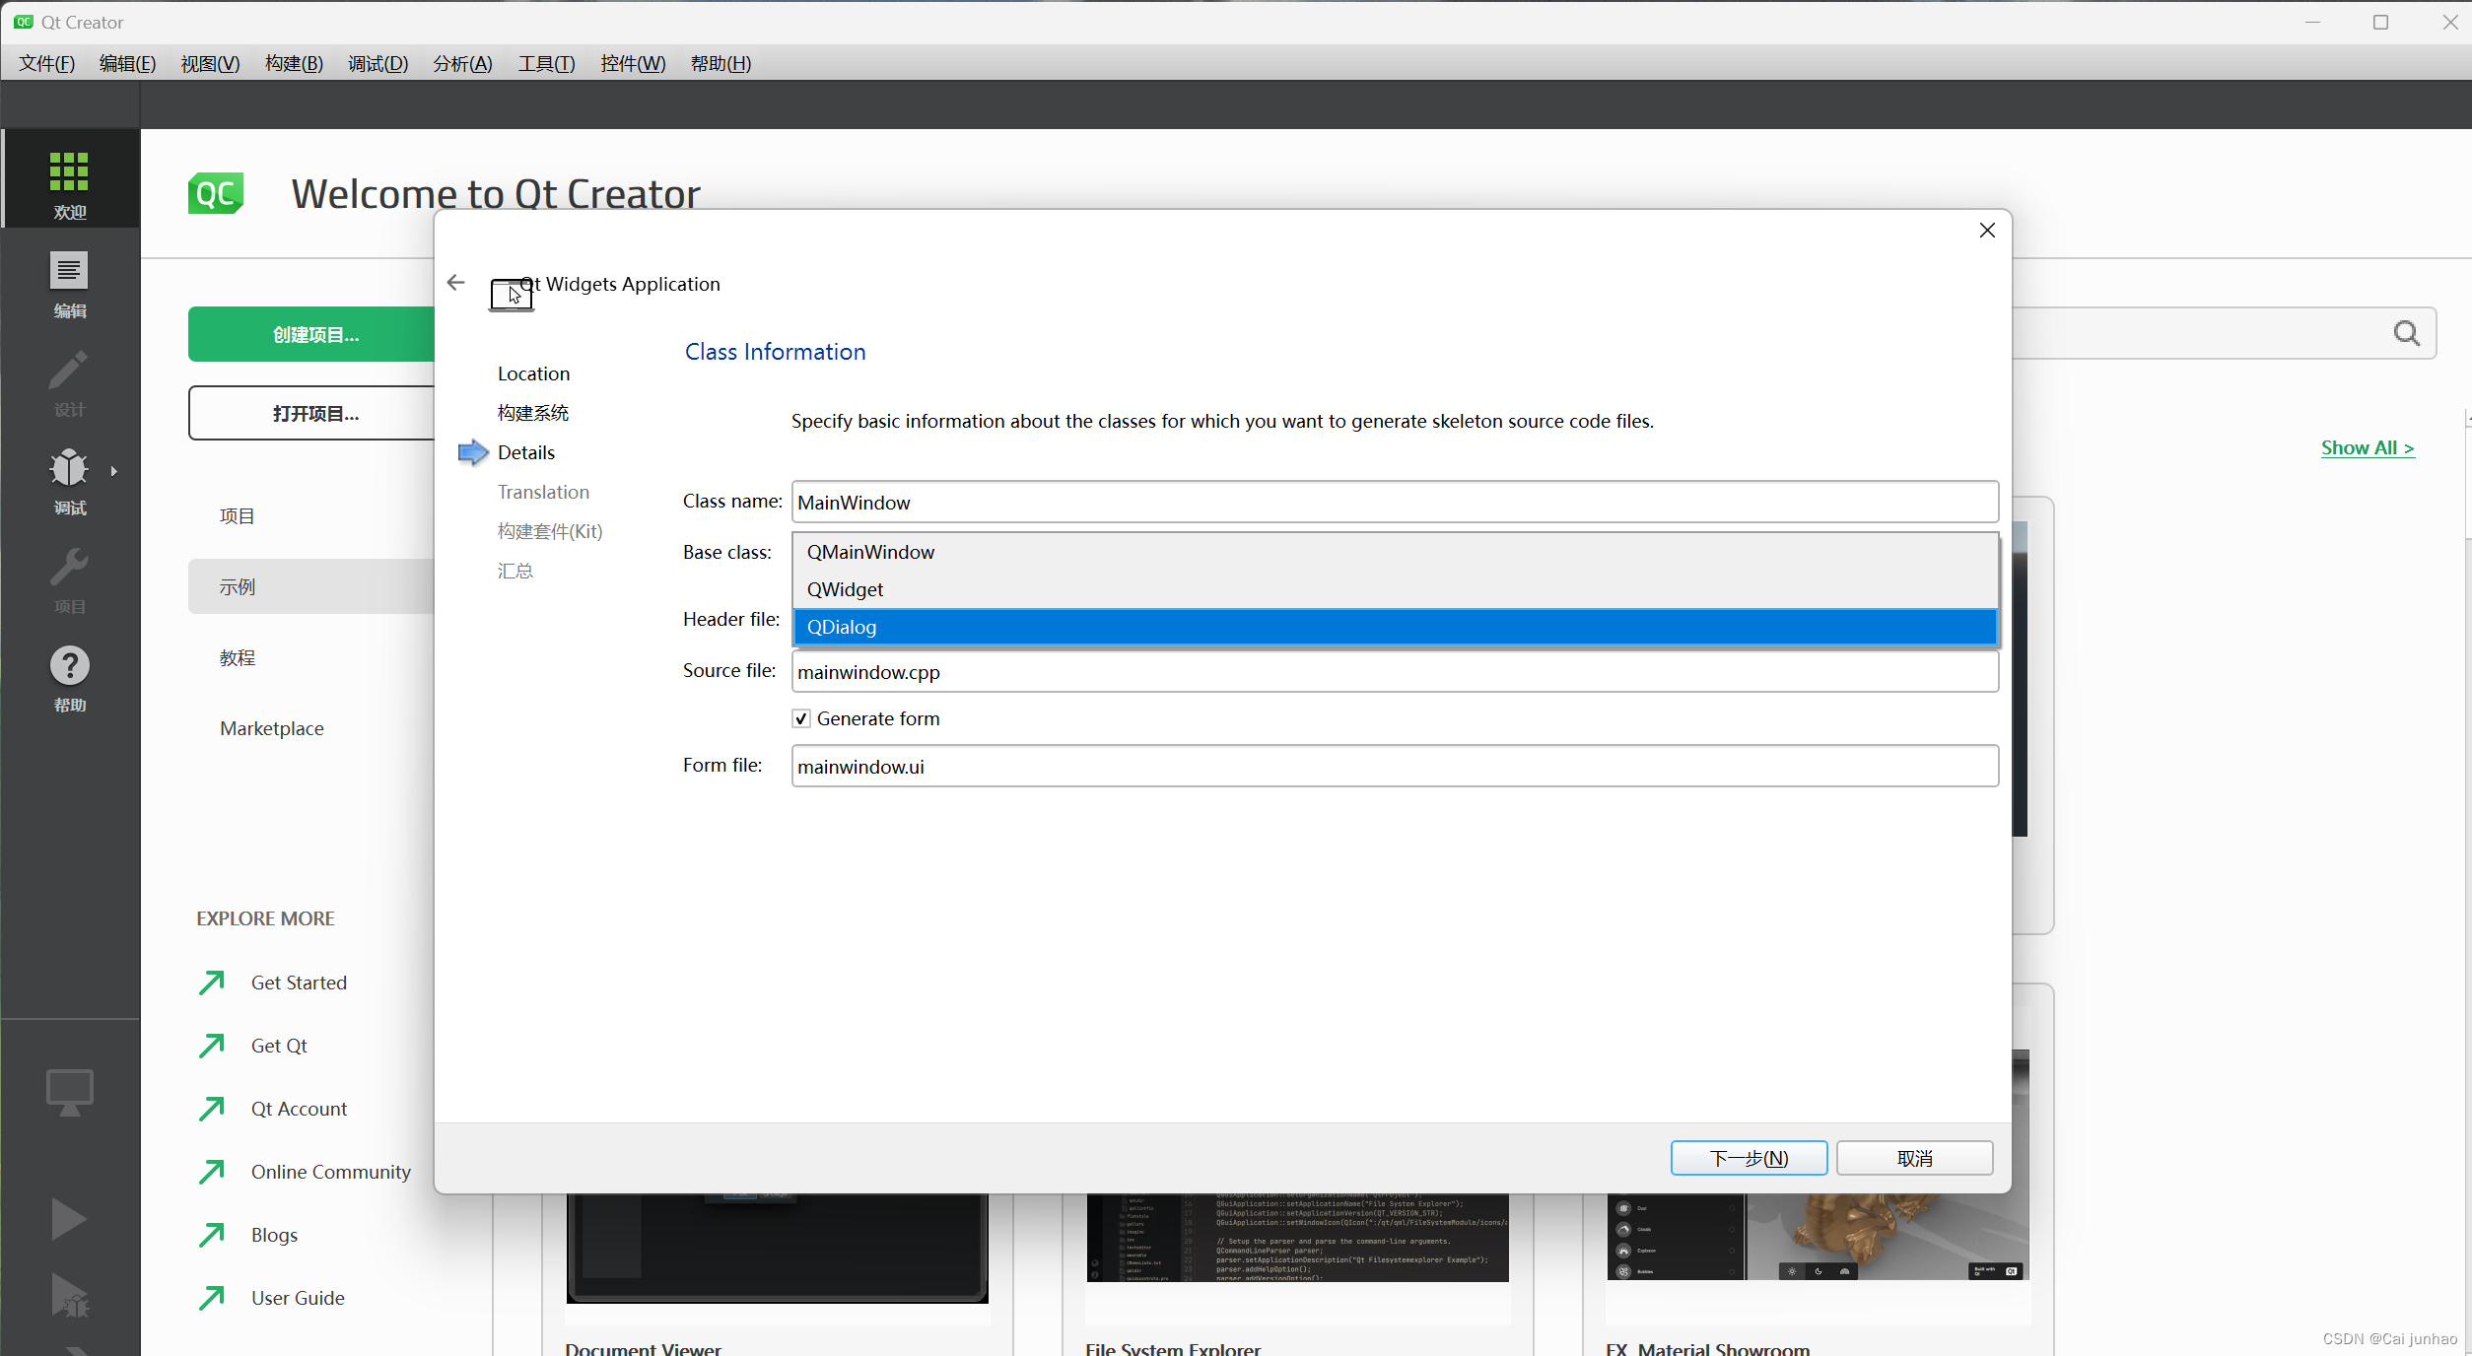Screen dimensions: 2472x1356
Task: Select the Location wizard step
Action: tap(533, 373)
